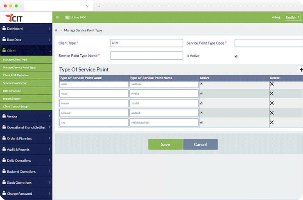This screenshot has width=303, height=200.
Task: Open Rate Structure submenu item
Action: click(26, 91)
